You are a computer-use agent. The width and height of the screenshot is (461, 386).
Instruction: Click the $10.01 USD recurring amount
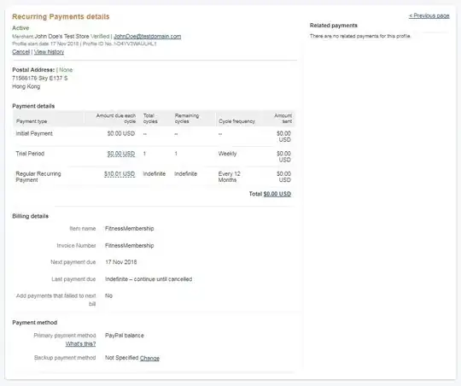coord(120,174)
